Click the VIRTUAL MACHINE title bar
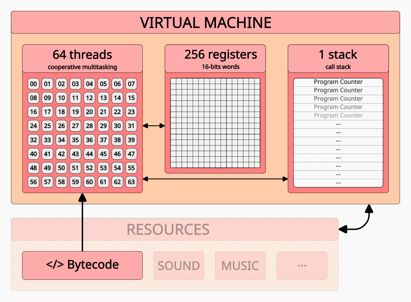Viewport: 411px width, 302px height. [x=206, y=22]
